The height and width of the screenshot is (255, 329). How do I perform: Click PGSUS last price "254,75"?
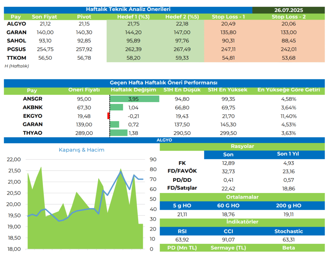[x=45, y=49]
